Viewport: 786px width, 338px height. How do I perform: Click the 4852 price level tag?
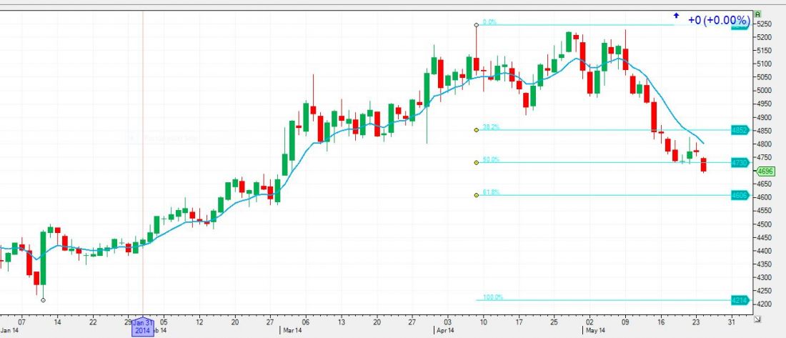click(740, 131)
